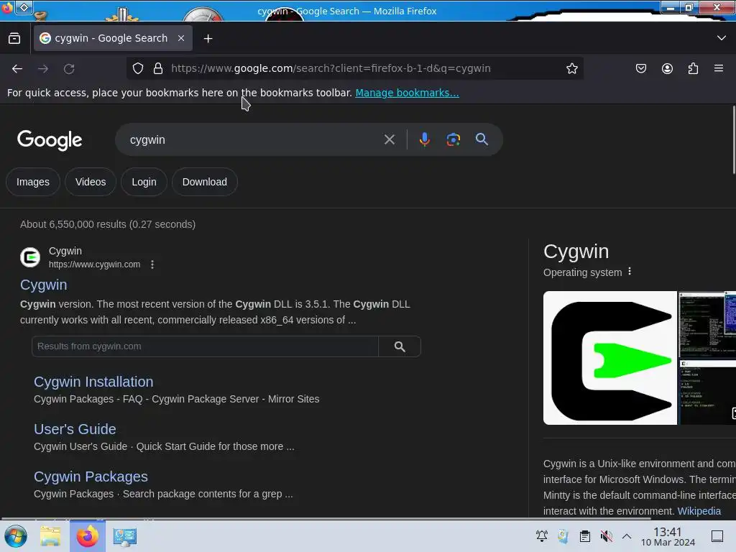Open the system settings taskbar icon

pyautogui.click(x=125, y=536)
